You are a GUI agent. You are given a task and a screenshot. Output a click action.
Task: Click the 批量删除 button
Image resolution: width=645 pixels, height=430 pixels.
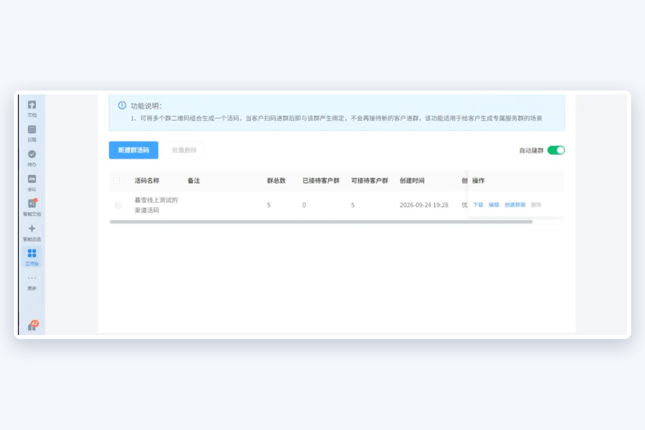click(x=185, y=150)
